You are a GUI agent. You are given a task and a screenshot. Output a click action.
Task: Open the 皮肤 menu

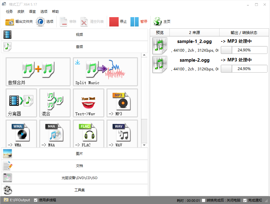point(21,12)
